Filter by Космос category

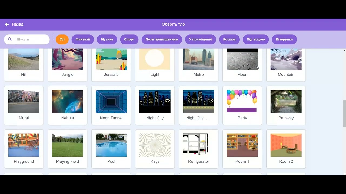(229, 39)
